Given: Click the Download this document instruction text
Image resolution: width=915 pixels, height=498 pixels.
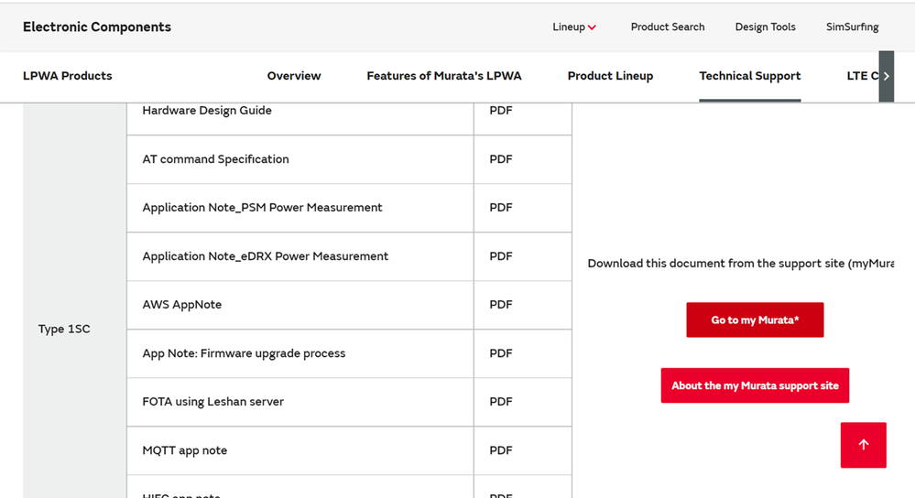Looking at the screenshot, I should click(741, 264).
